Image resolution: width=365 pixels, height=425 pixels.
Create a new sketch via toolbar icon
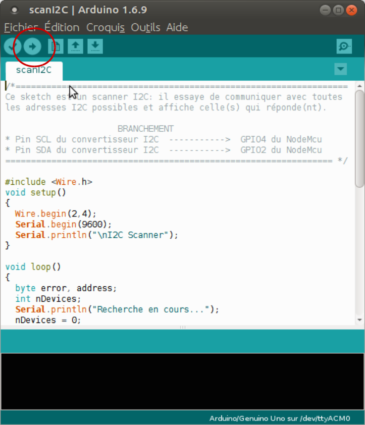tap(55, 47)
